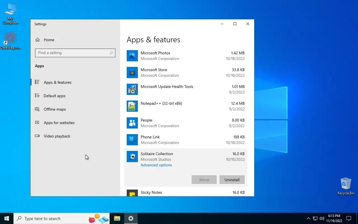Screen dimensions: 358x224
Task: Click the People app icon
Action: [x=132, y=123]
